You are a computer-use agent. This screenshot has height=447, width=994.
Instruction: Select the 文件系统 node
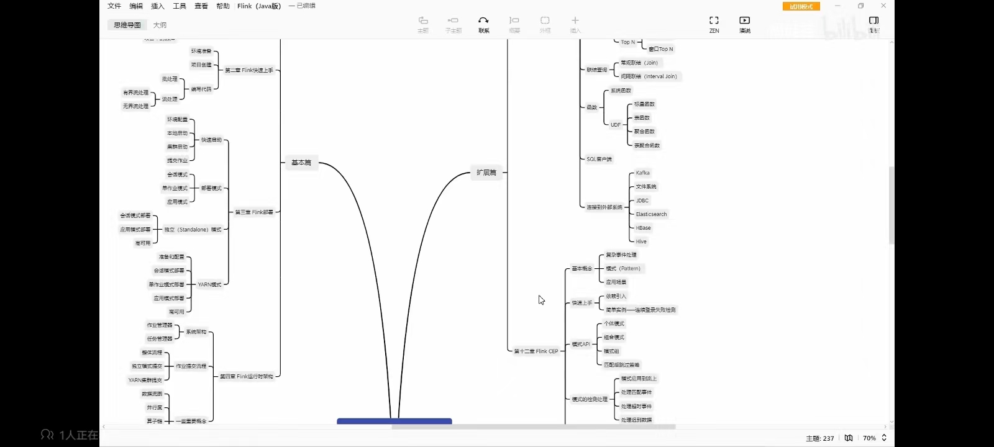point(646,187)
